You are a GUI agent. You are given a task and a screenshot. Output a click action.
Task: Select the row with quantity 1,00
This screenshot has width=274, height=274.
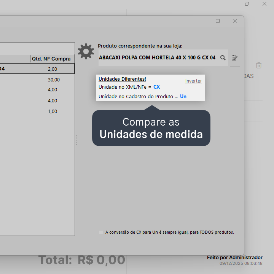37,111
